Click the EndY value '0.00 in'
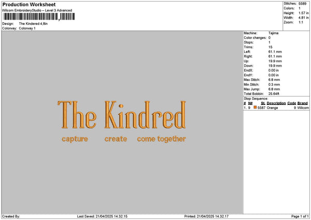311x220 pixels. [x=274, y=75]
